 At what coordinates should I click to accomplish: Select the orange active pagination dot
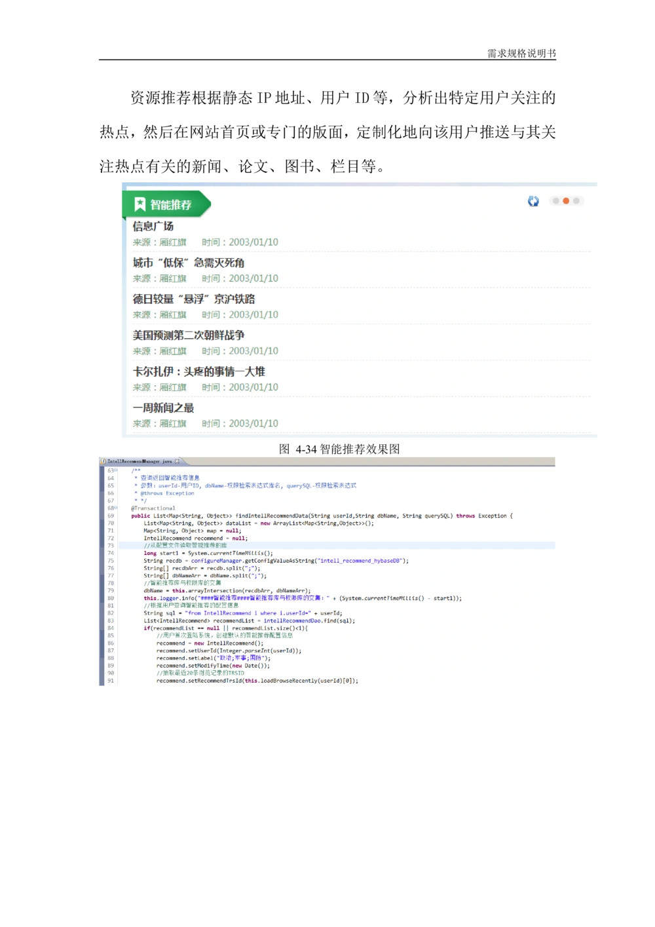click(566, 200)
